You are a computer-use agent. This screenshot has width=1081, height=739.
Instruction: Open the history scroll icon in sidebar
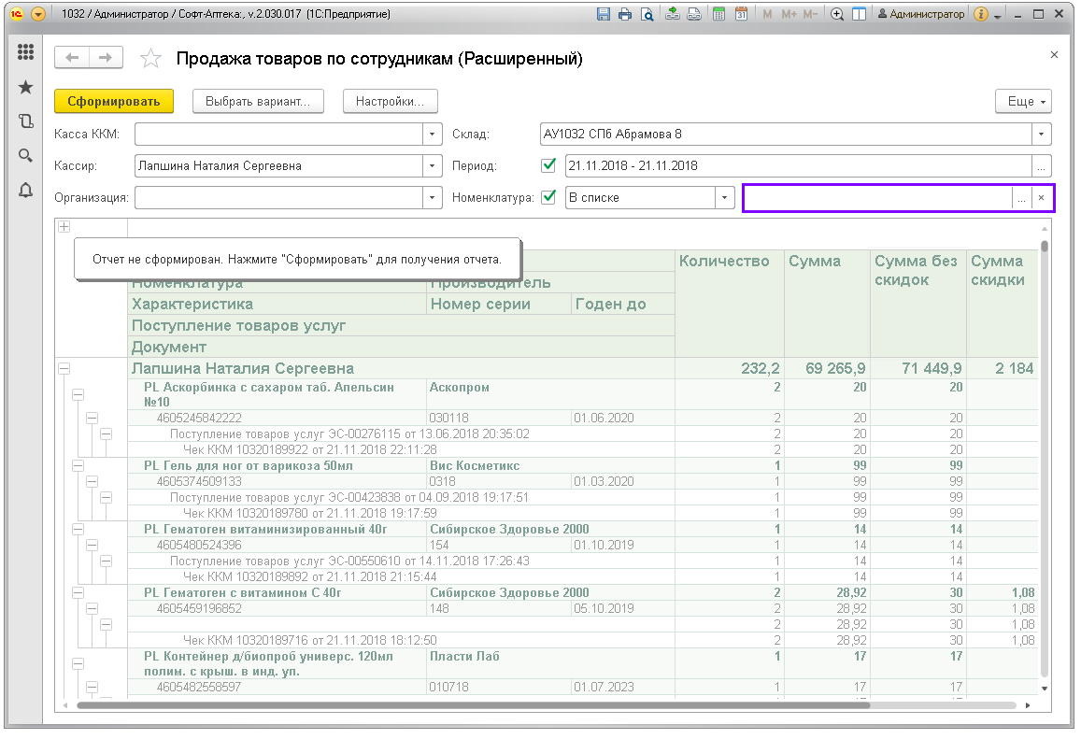pyautogui.click(x=25, y=121)
